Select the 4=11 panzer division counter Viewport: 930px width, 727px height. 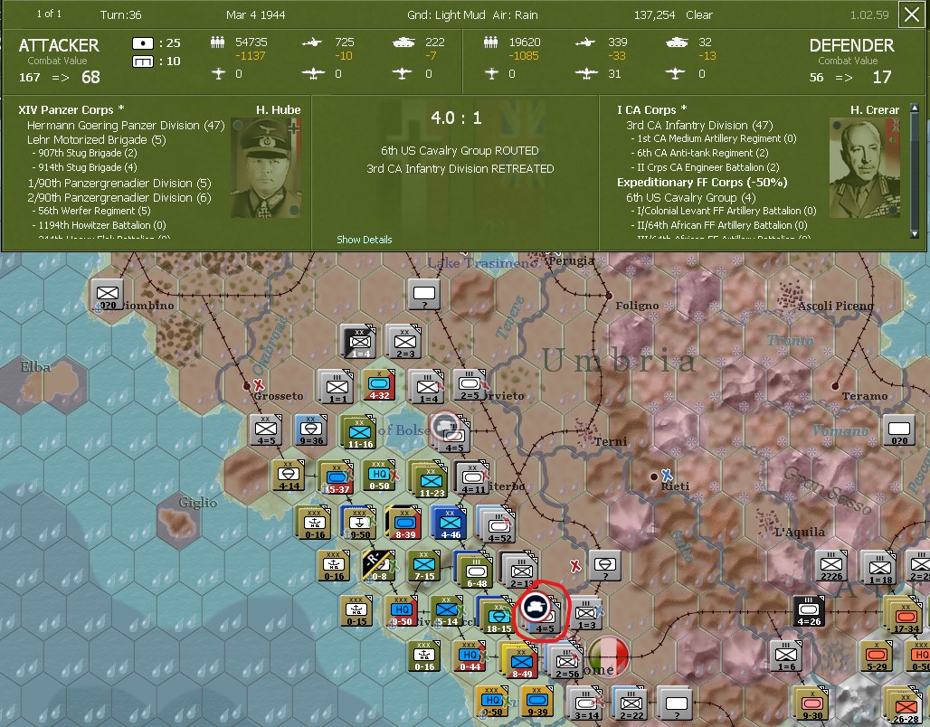point(473,478)
